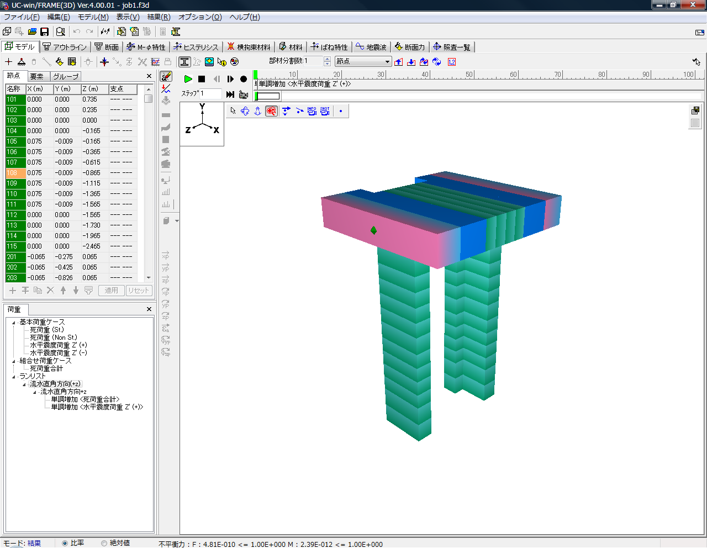Select the 比率 radio button
The image size is (707, 548).
(65, 543)
